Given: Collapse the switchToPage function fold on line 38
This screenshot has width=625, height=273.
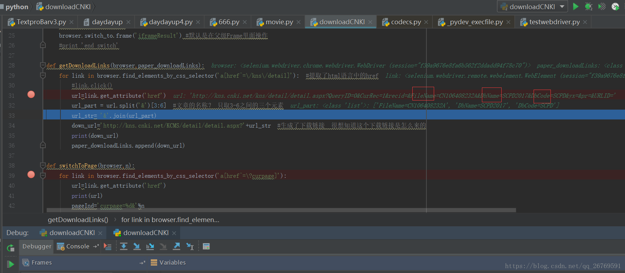Looking at the screenshot, I should pyautogui.click(x=43, y=165).
